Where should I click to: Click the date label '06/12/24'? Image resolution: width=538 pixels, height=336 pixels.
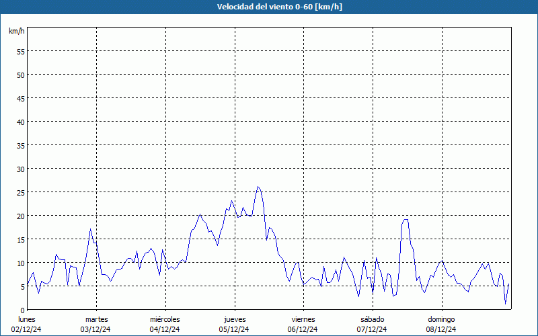303,329
